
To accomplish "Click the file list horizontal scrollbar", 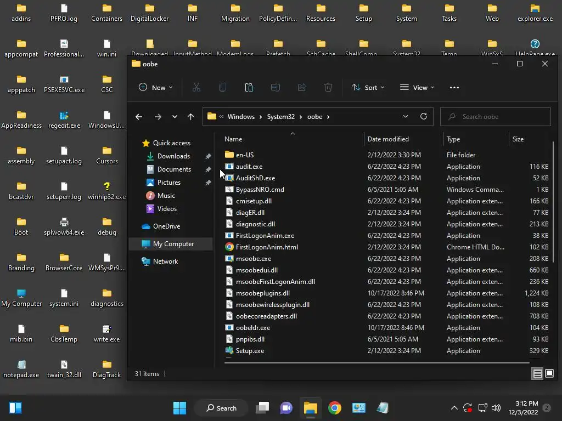I will (x=376, y=363).
